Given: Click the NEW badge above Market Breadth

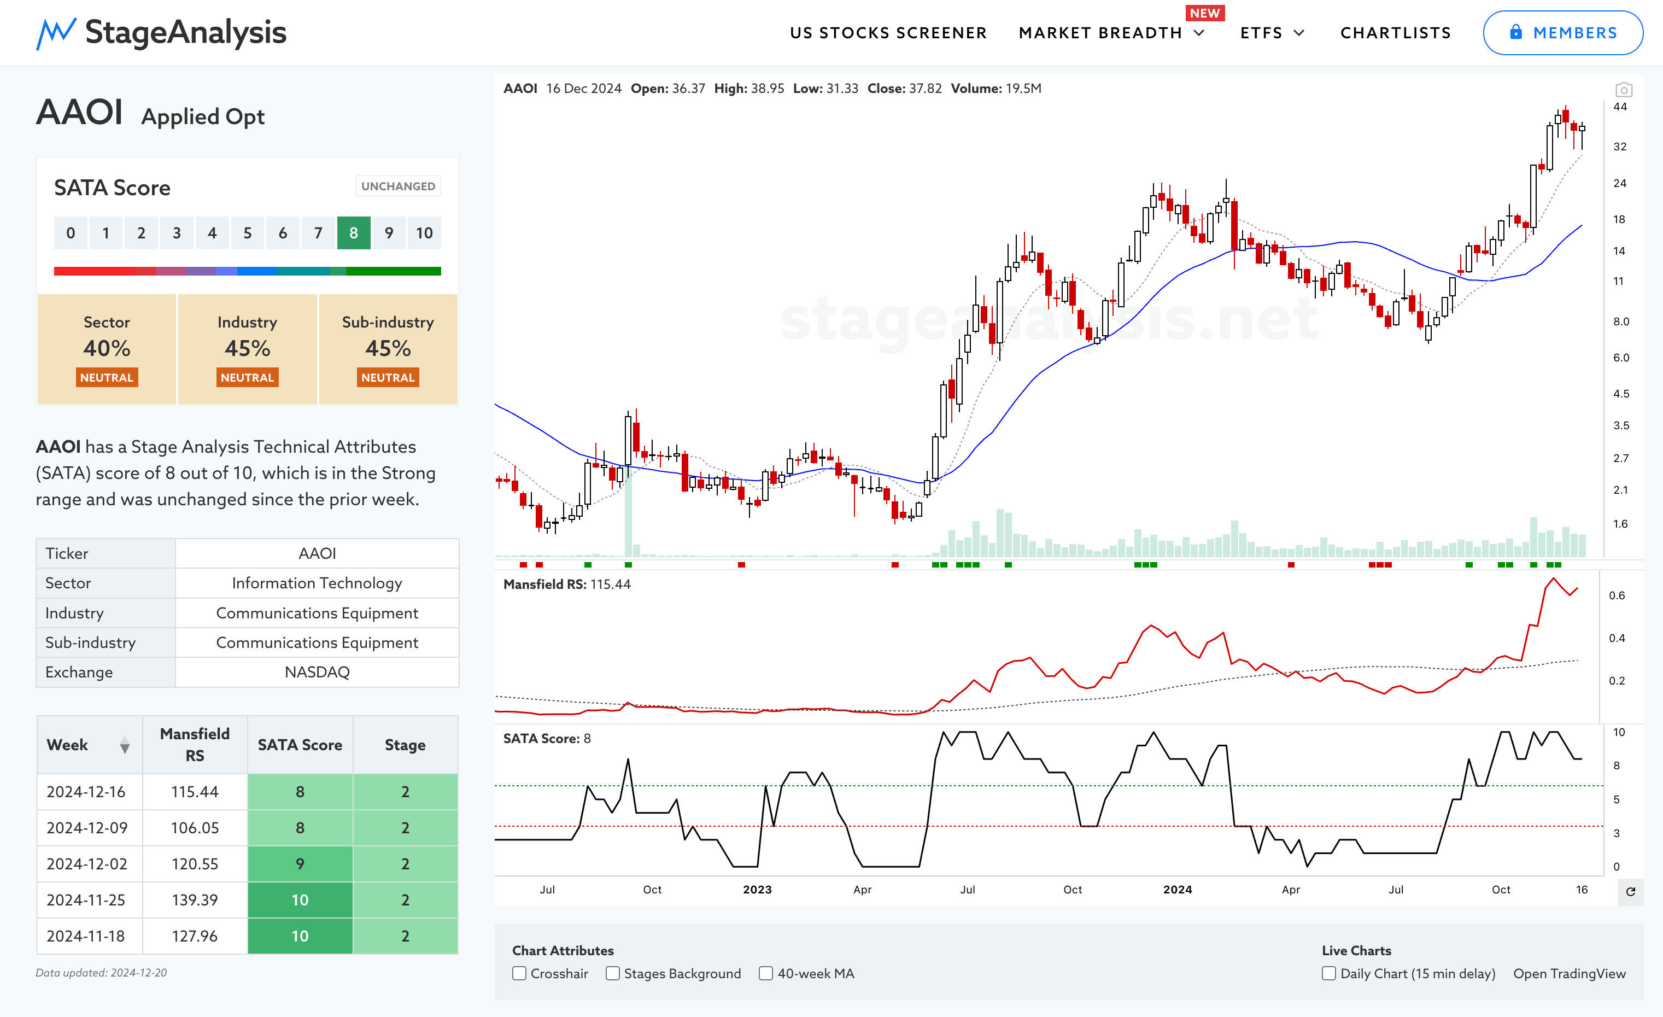Looking at the screenshot, I should (1205, 13).
